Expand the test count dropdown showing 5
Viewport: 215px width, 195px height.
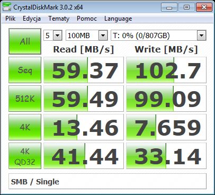pyautogui.click(x=57, y=36)
